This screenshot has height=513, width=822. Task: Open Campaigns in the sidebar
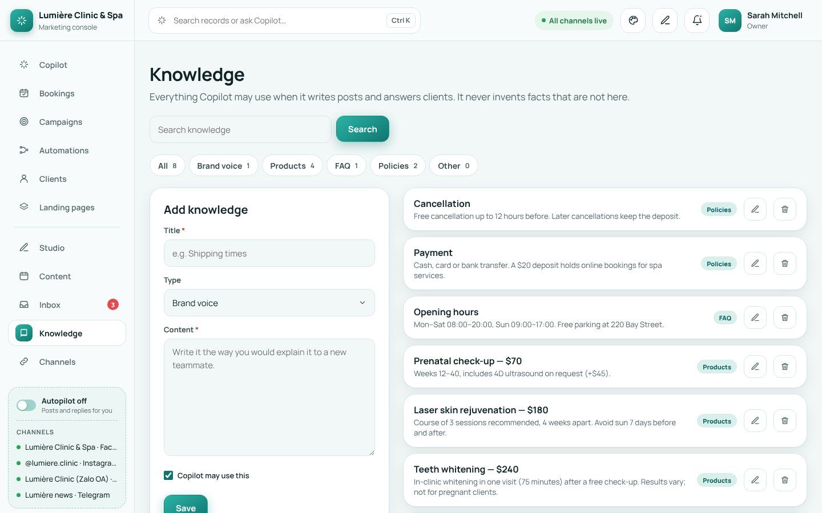point(67,122)
